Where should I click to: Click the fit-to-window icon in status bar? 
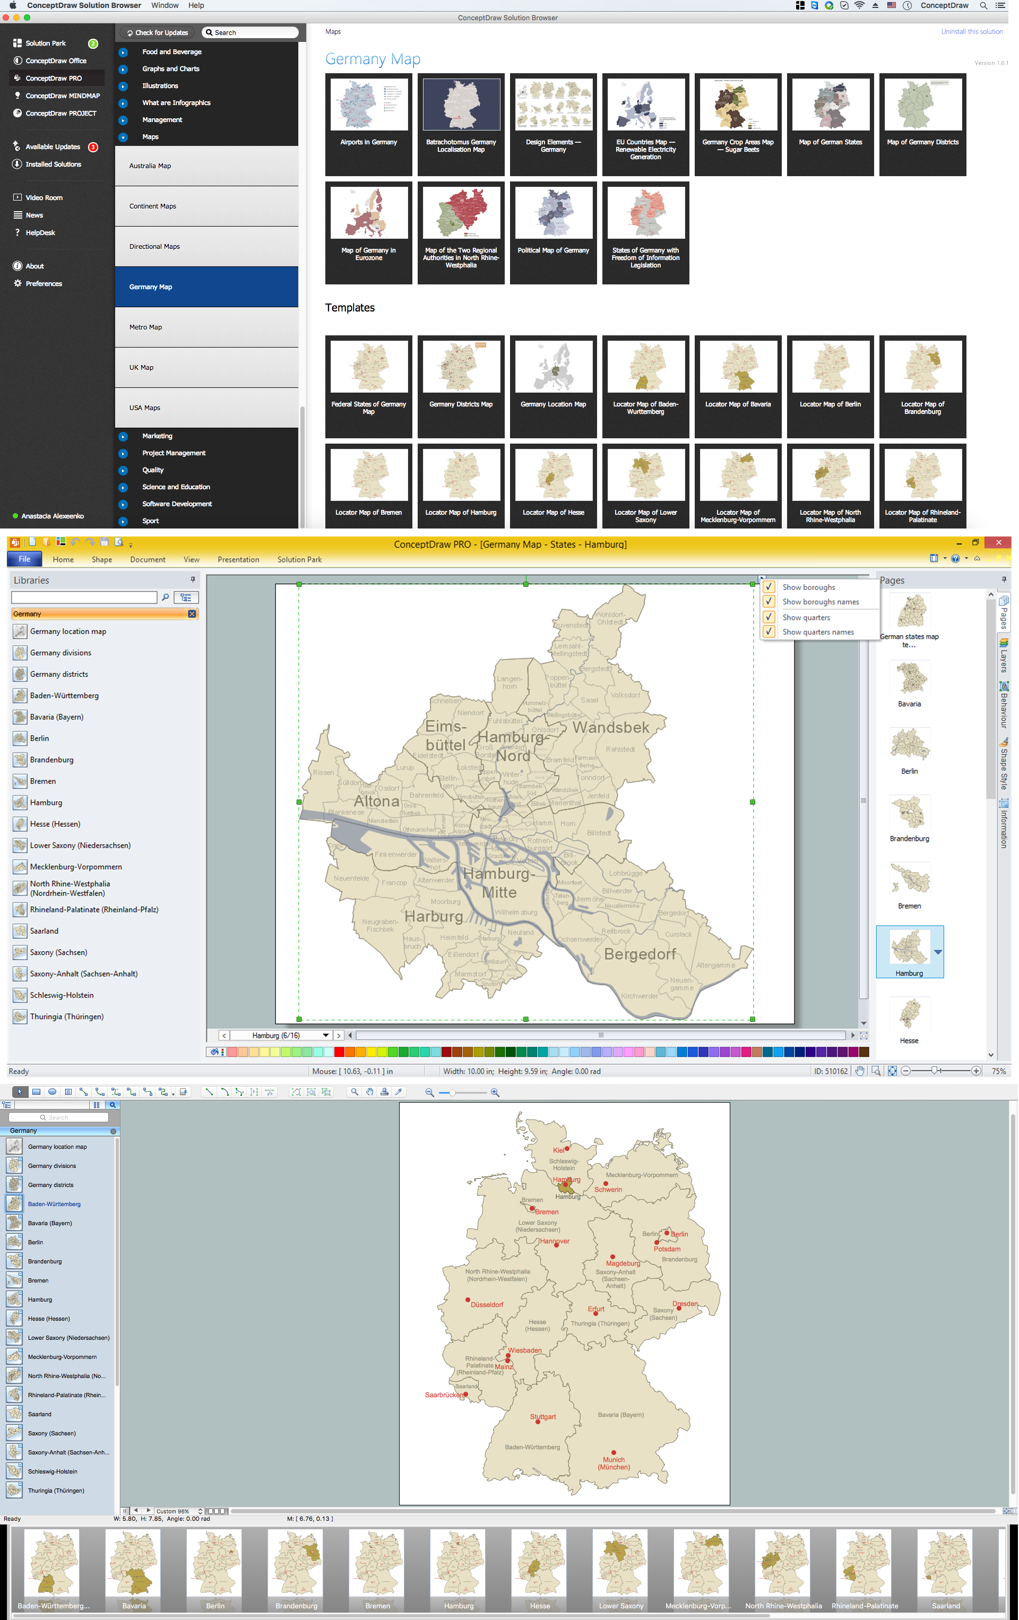(892, 1071)
